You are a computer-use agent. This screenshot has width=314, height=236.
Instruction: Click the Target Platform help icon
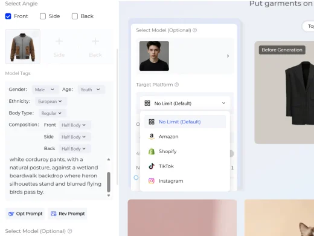tap(176, 85)
